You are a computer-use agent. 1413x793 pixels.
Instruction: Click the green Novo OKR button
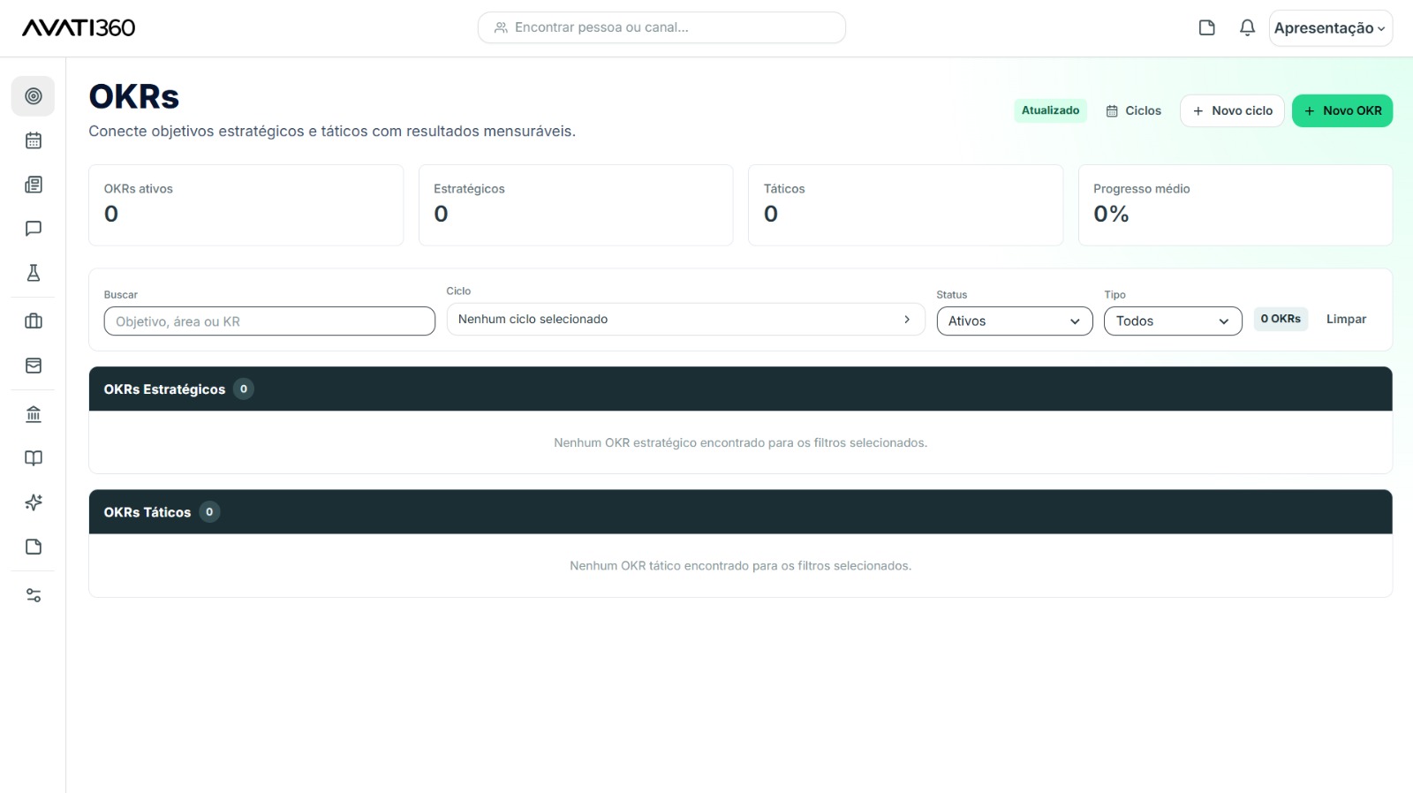[1342, 110]
